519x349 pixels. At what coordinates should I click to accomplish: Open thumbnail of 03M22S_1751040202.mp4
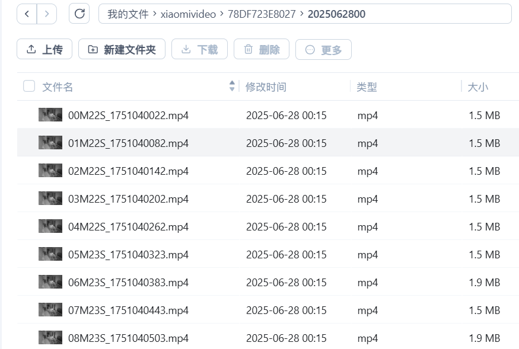[x=50, y=198]
